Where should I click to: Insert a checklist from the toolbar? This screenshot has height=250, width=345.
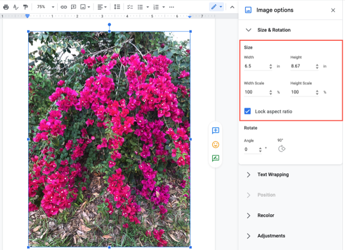pyautogui.click(x=130, y=7)
